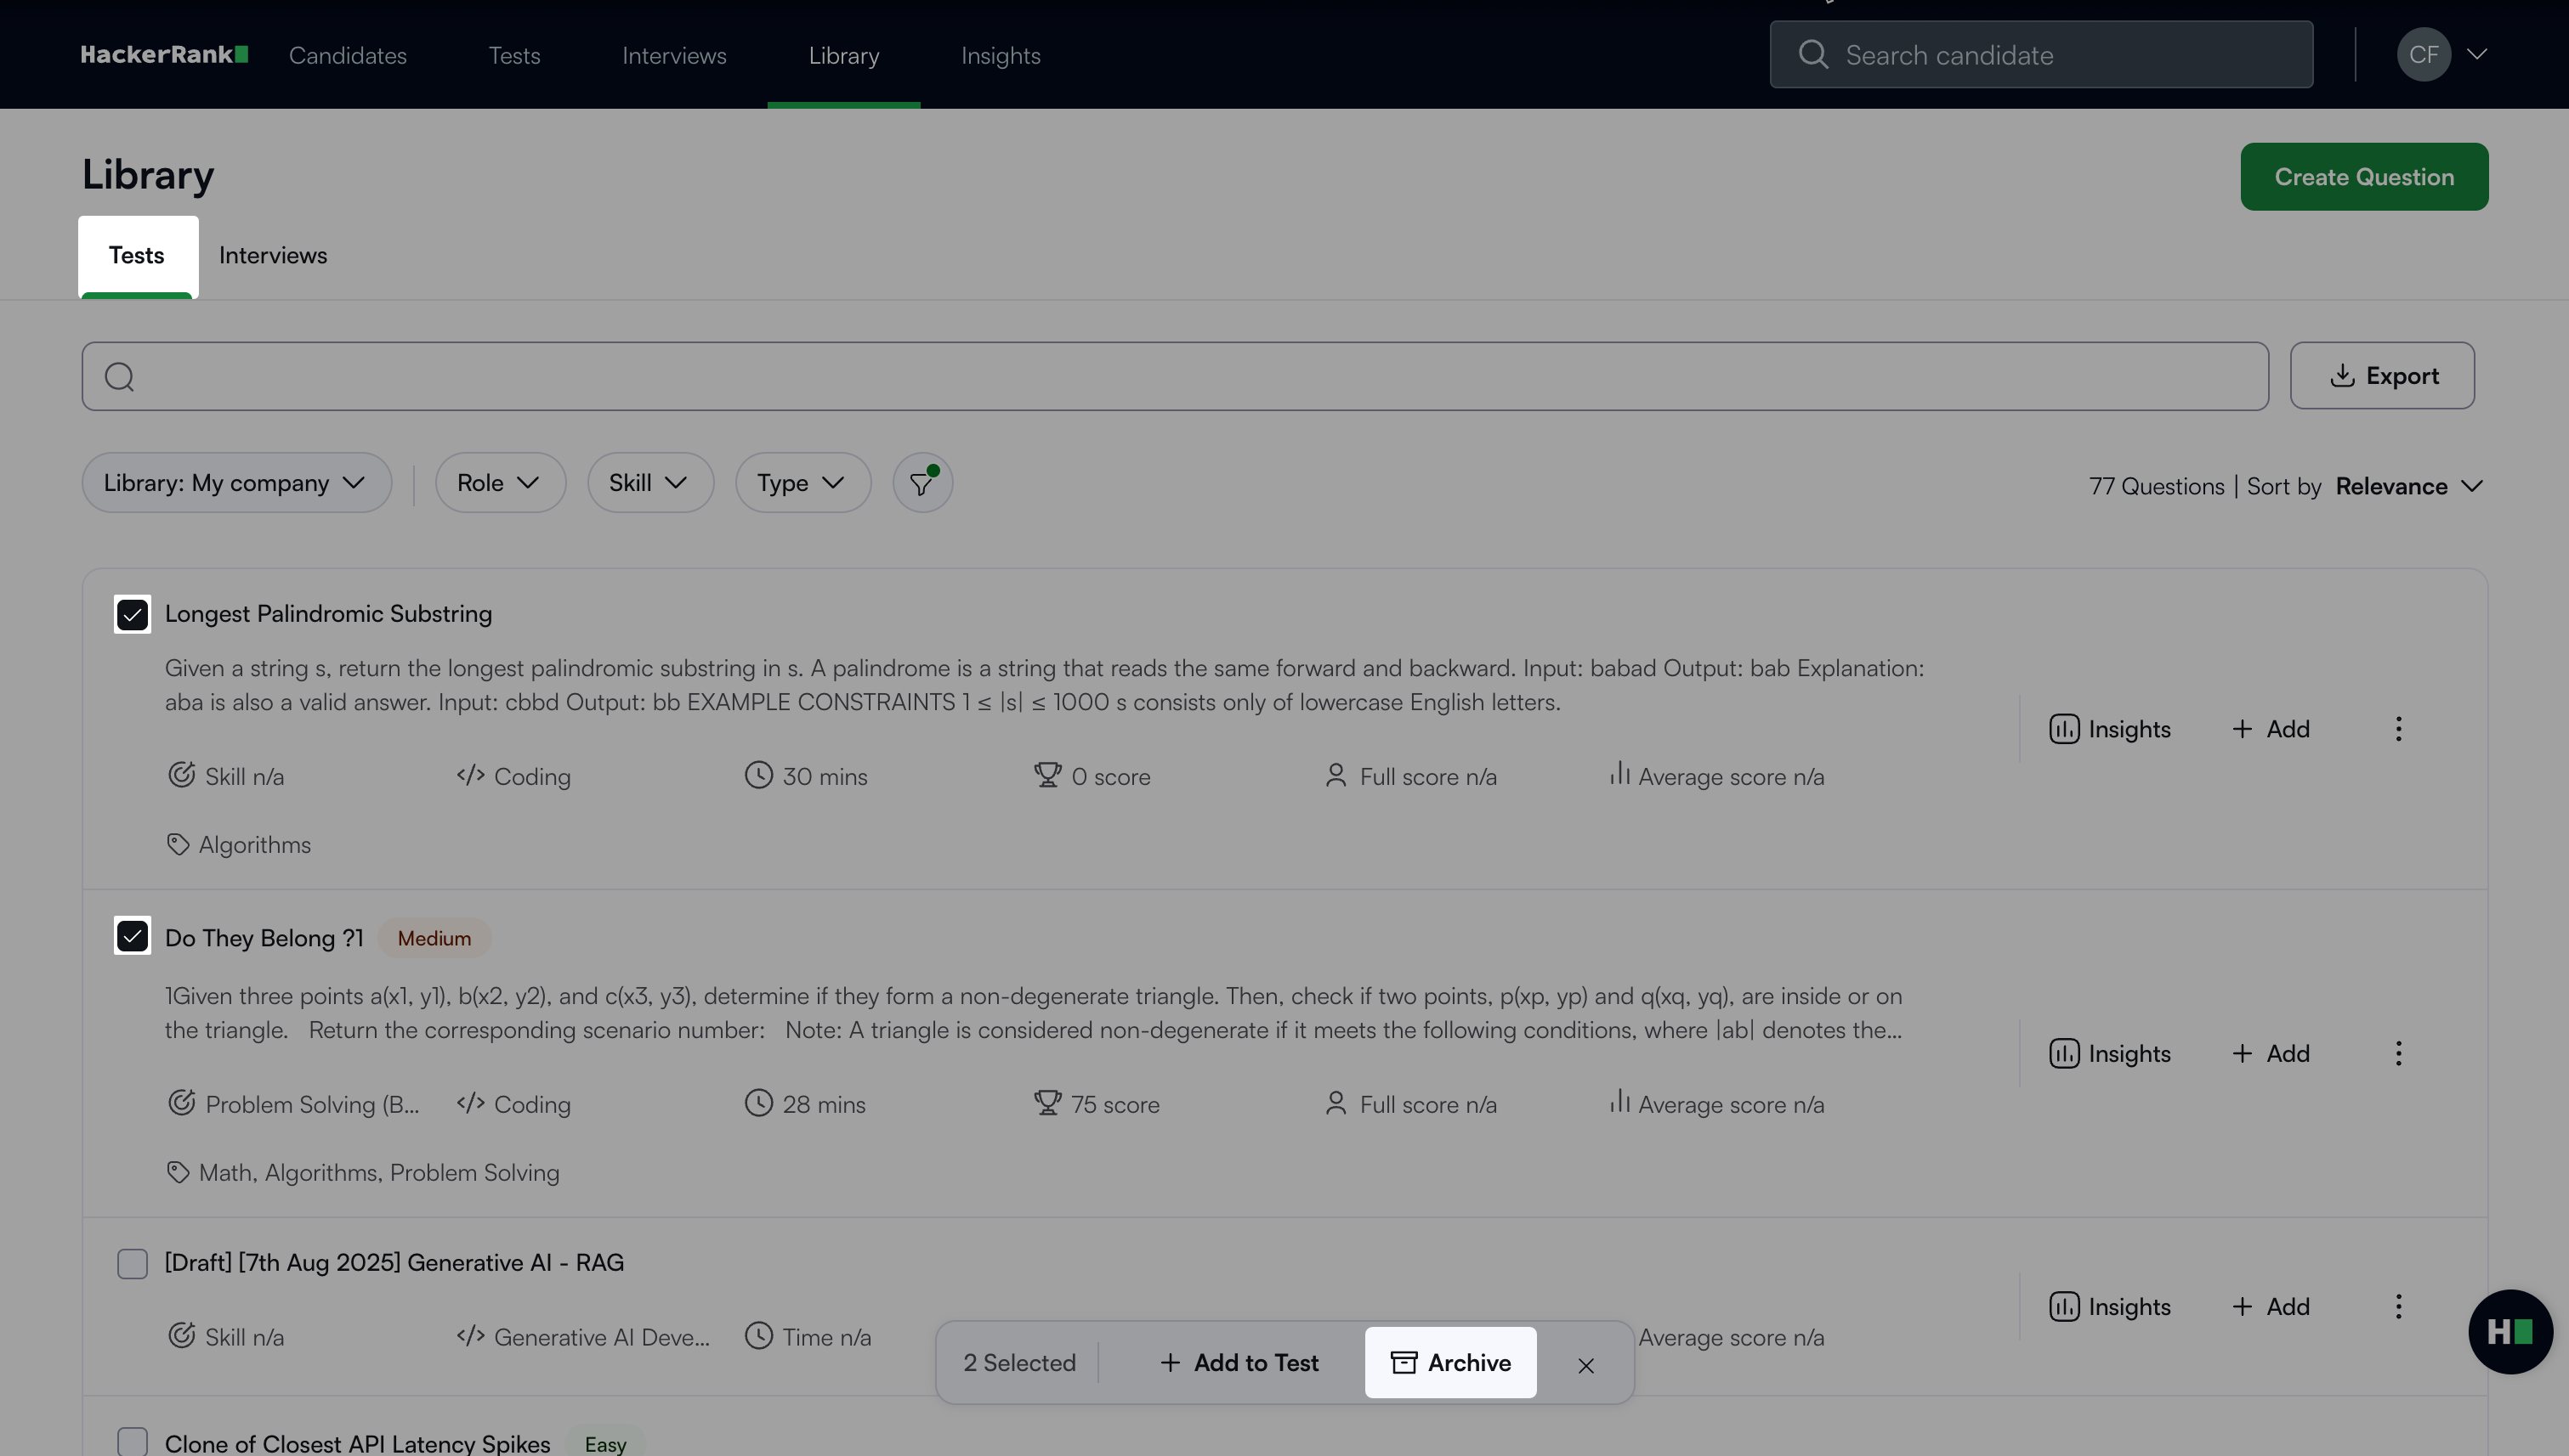Click the library question search field
Image resolution: width=2569 pixels, height=1456 pixels.
point(1174,376)
